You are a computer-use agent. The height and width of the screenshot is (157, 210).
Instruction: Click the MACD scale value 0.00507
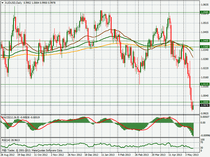tap(205, 117)
